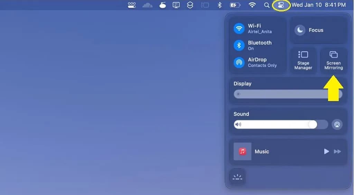This screenshot has width=354, height=195.
Task: Play the Music track
Action: 326,152
